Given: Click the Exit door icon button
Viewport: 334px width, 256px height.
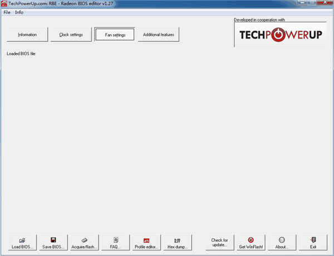Looking at the screenshot, I should 313,243.
